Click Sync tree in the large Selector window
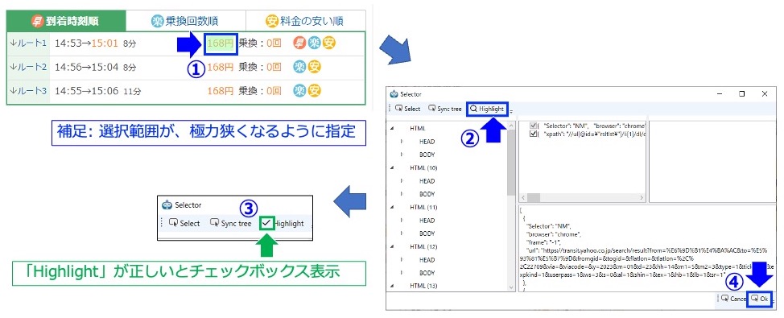 click(x=444, y=109)
